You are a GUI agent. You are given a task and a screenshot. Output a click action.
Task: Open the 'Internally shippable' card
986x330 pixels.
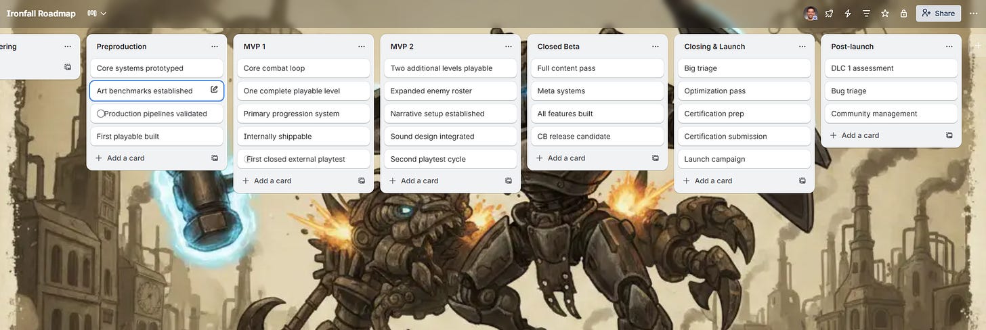(x=303, y=137)
